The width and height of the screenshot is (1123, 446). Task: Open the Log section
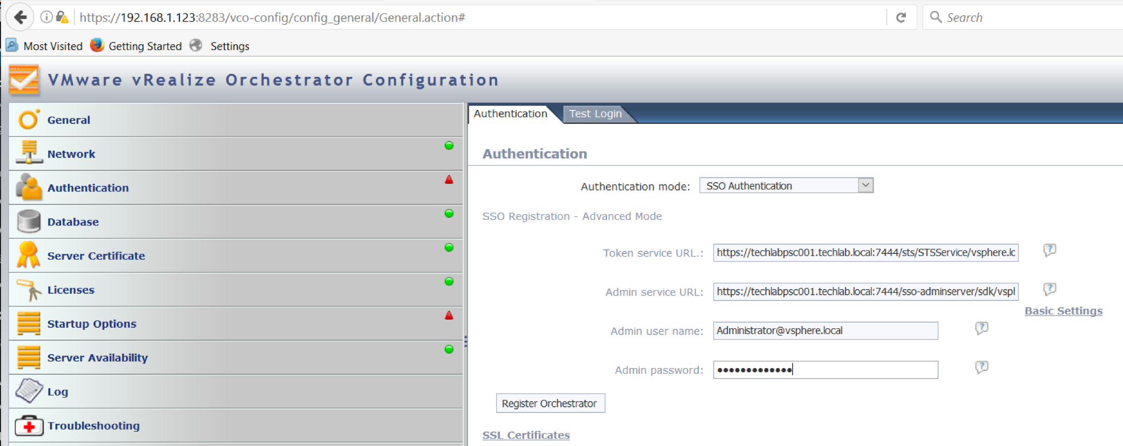(236, 392)
